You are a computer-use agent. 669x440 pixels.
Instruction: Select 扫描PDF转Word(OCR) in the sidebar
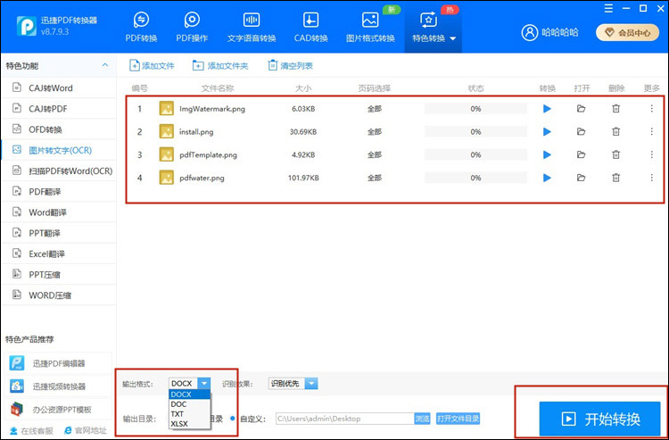click(59, 171)
